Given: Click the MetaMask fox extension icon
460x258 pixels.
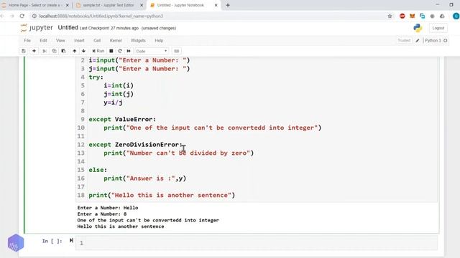Looking at the screenshot, I should coord(412,16).
